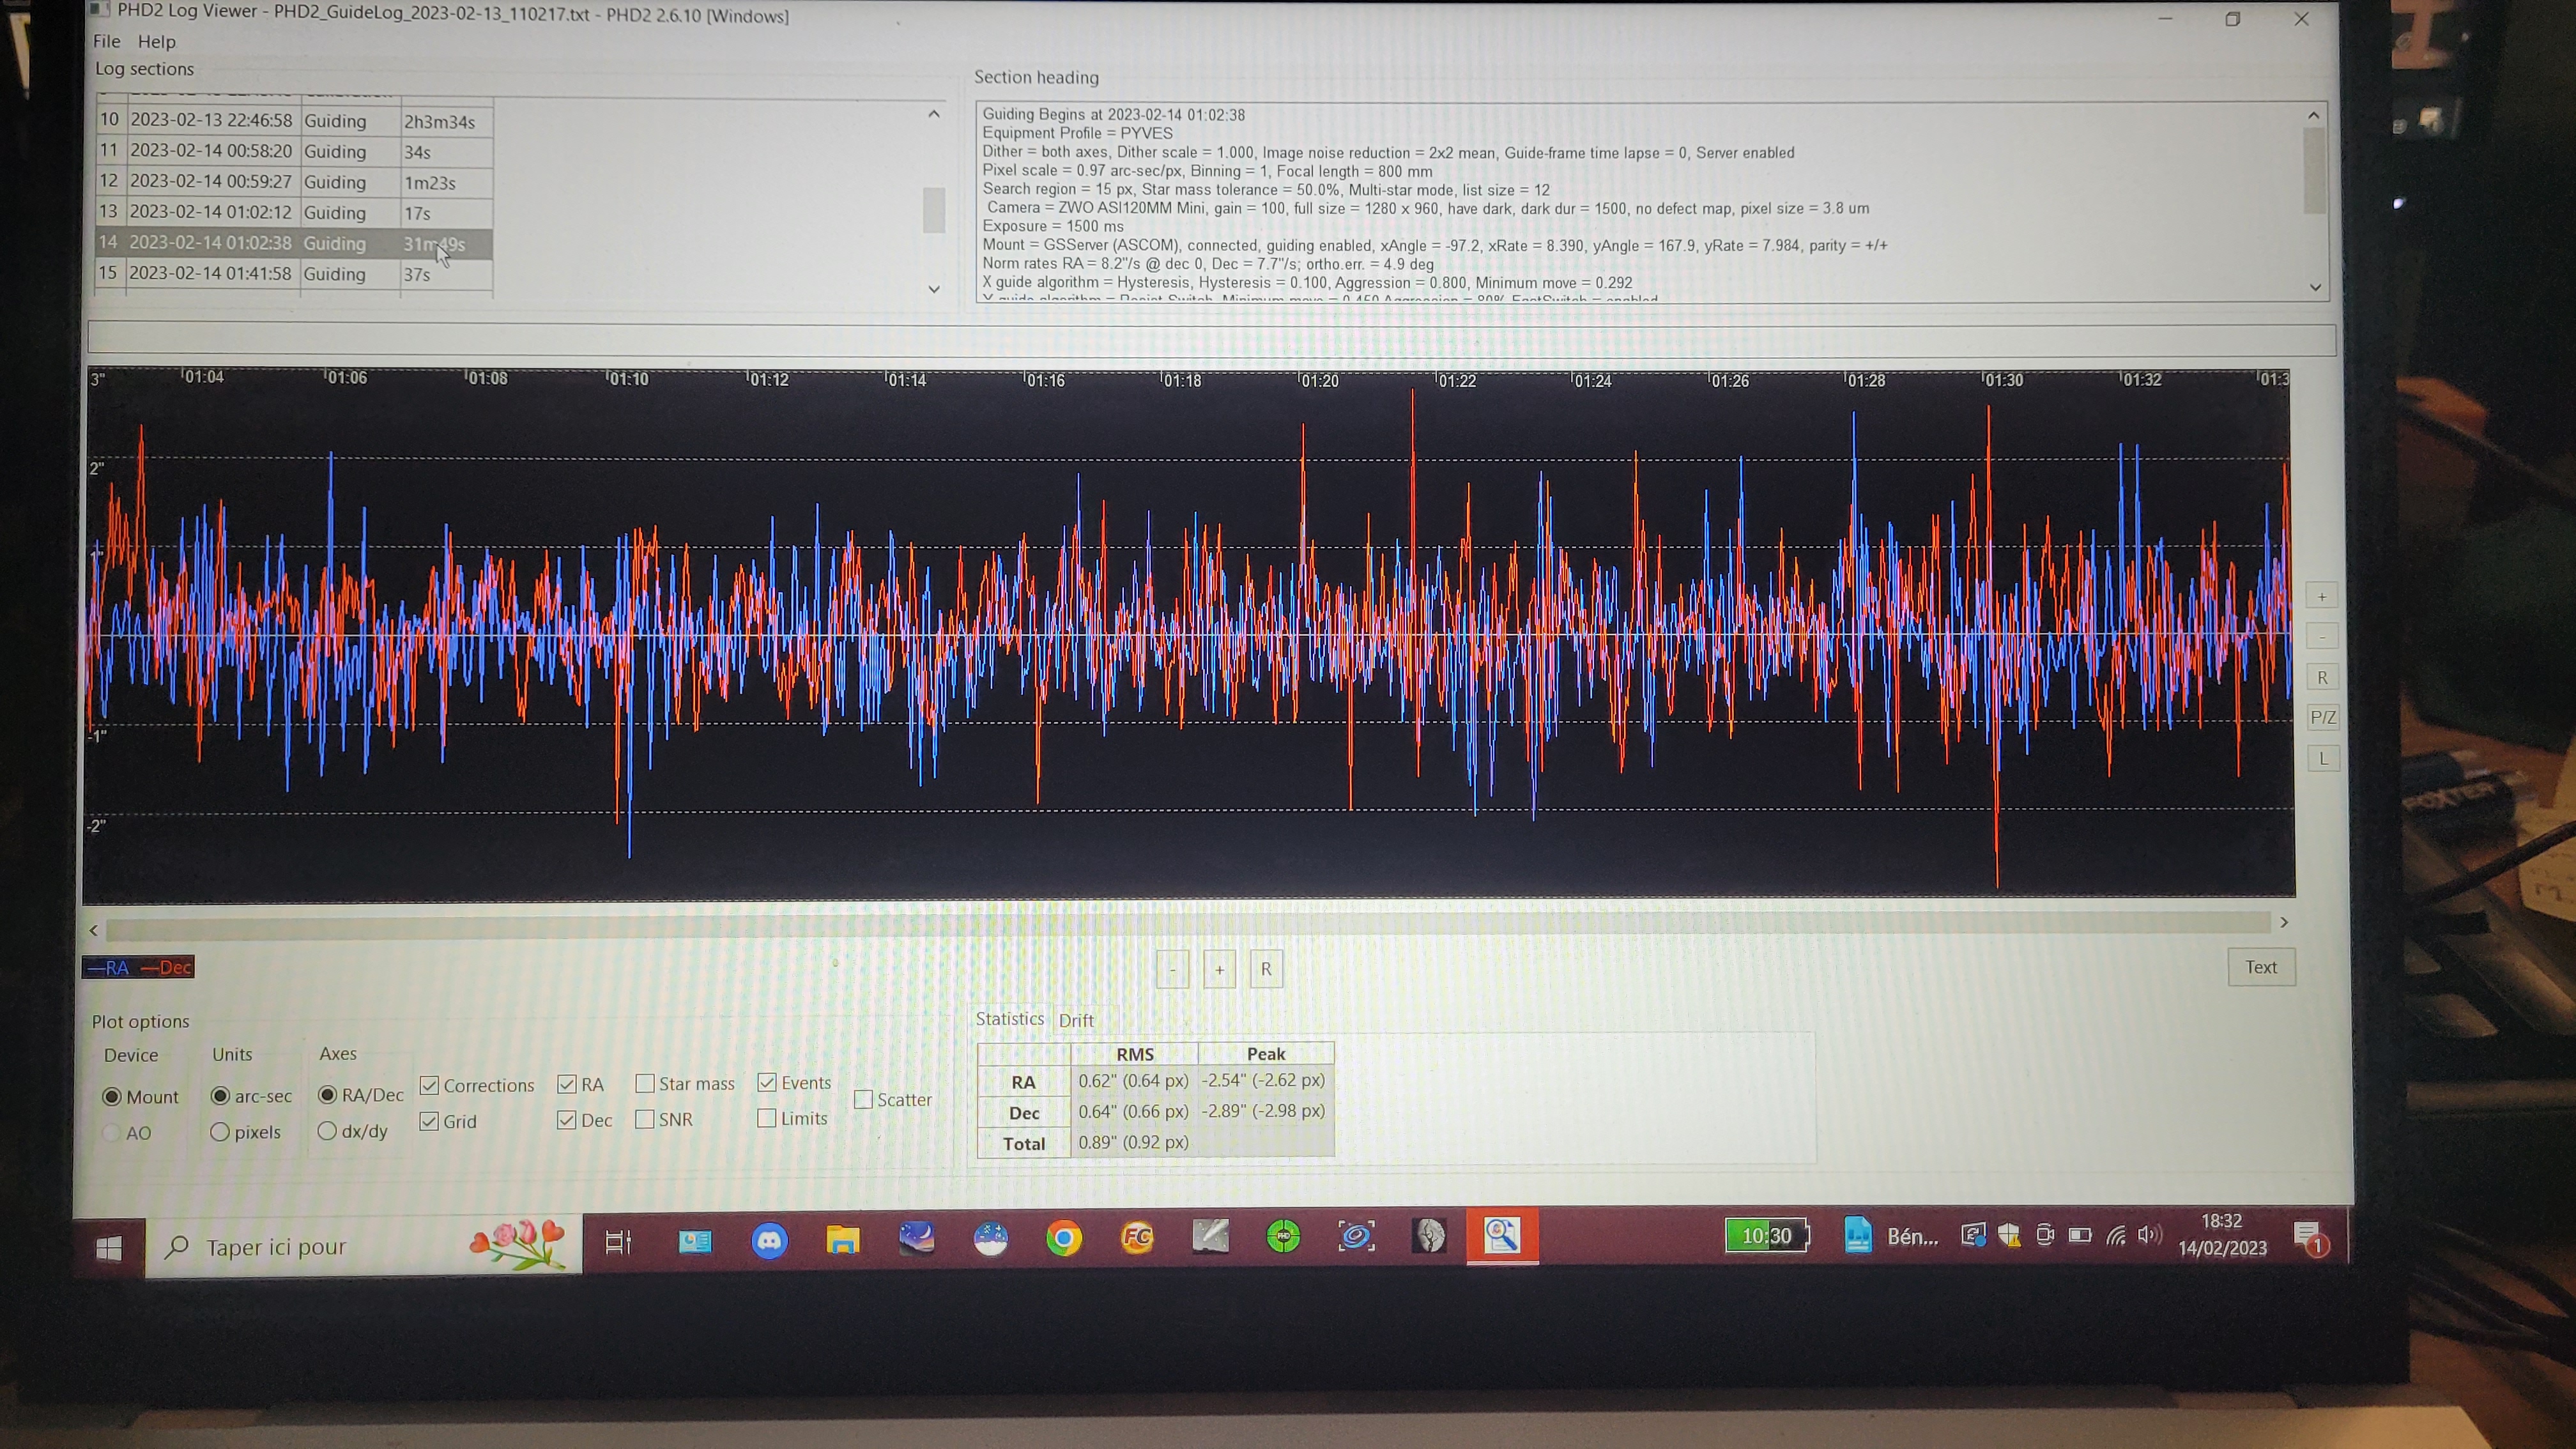Open Google Chrome from the taskbar
Image resolution: width=2576 pixels, height=1449 pixels.
1064,1239
